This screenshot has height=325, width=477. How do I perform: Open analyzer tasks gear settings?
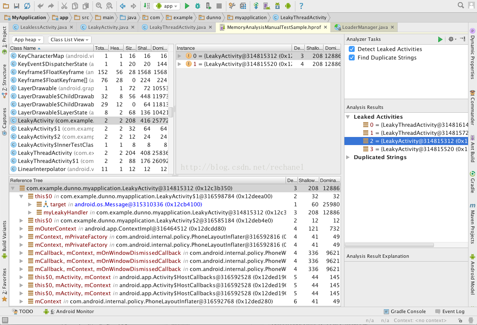tap(452, 39)
